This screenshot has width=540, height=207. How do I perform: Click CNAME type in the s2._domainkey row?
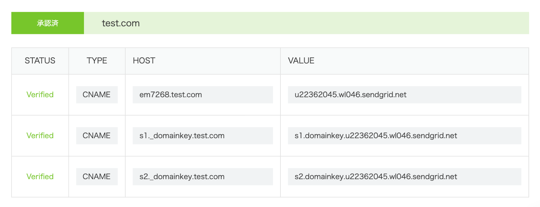(x=96, y=177)
